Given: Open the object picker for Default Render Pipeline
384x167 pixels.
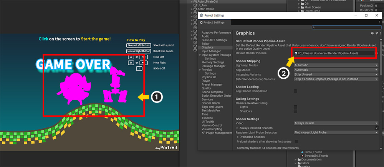Looking at the screenshot, I should click(376, 53).
